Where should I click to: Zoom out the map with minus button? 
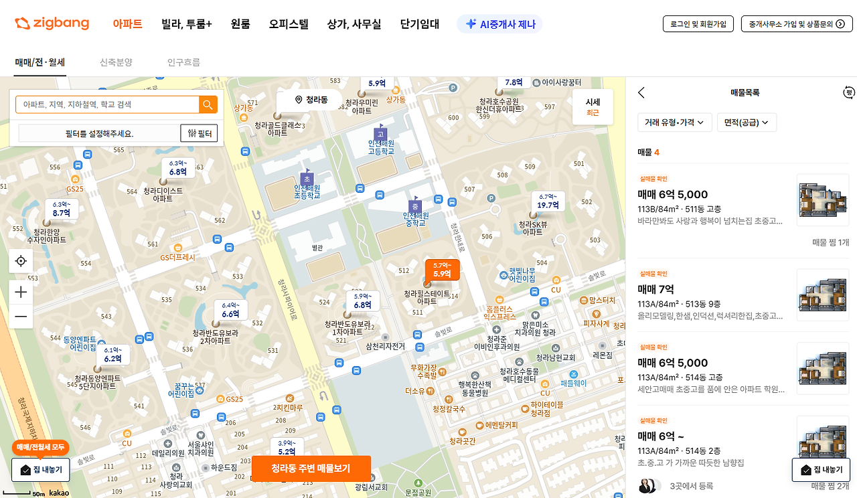(21, 316)
